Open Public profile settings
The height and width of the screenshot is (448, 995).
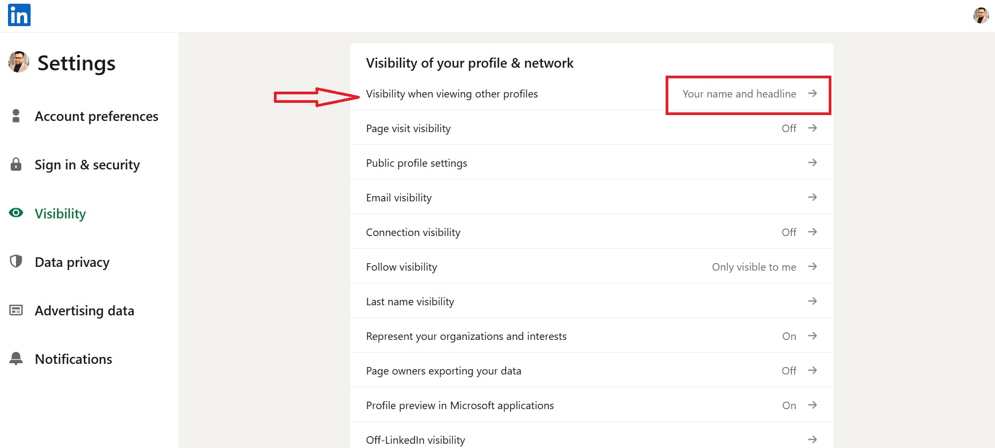(592, 163)
